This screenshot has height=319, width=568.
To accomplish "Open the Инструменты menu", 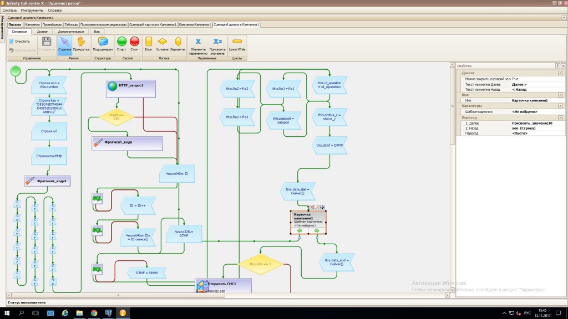I will [x=32, y=11].
